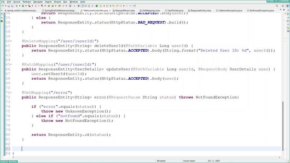Open the Navigate menu
The height and width of the screenshot is (163, 290).
pyautogui.click(x=38, y=2)
